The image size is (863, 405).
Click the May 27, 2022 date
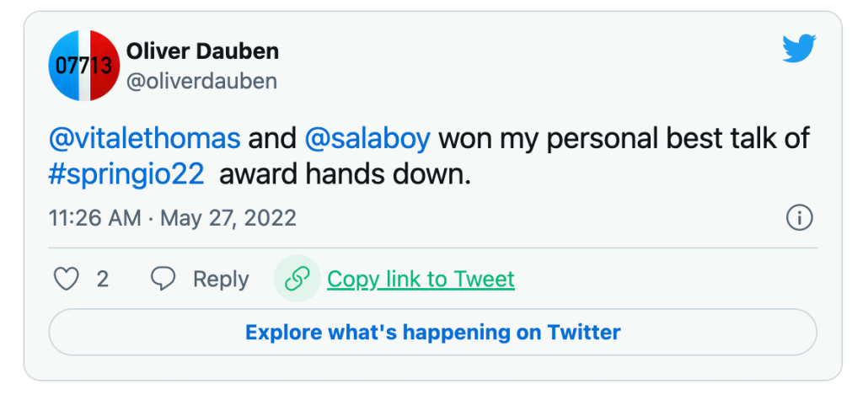coord(228,218)
